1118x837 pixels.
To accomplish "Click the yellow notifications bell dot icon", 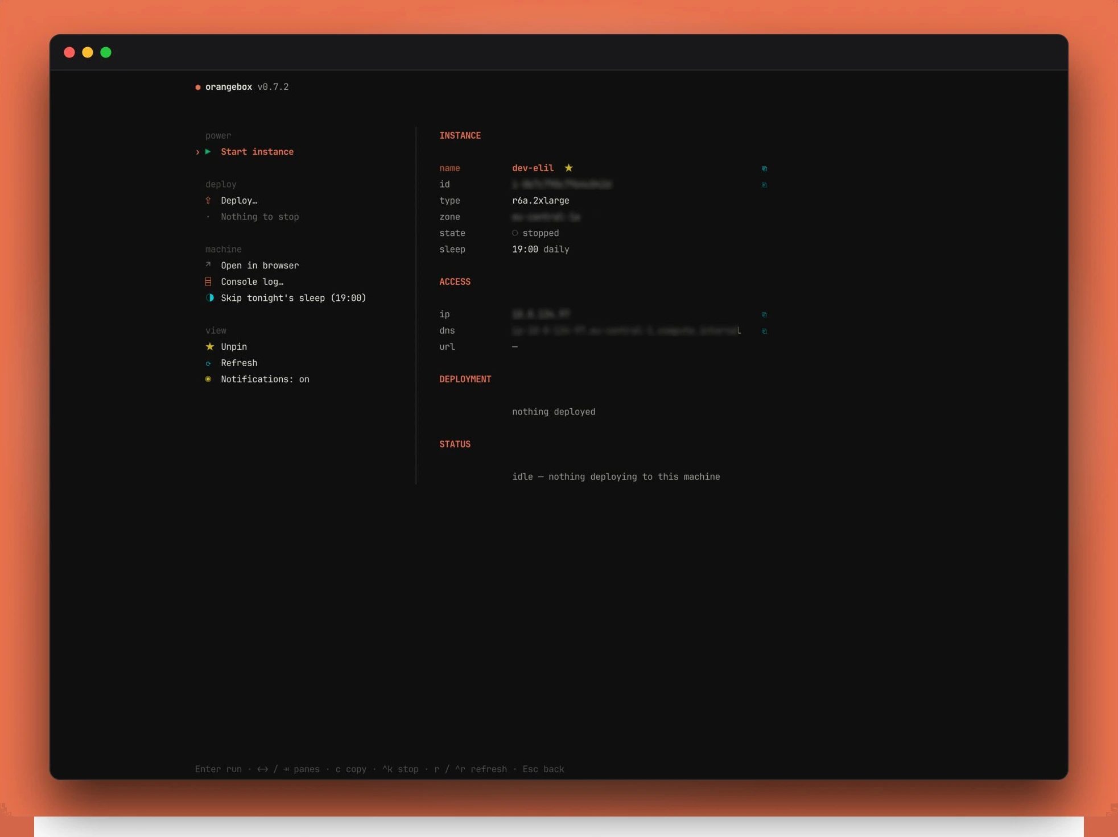I will pyautogui.click(x=208, y=379).
